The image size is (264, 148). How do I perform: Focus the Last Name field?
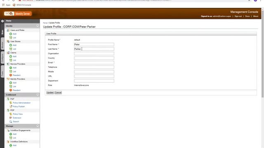[94, 49]
